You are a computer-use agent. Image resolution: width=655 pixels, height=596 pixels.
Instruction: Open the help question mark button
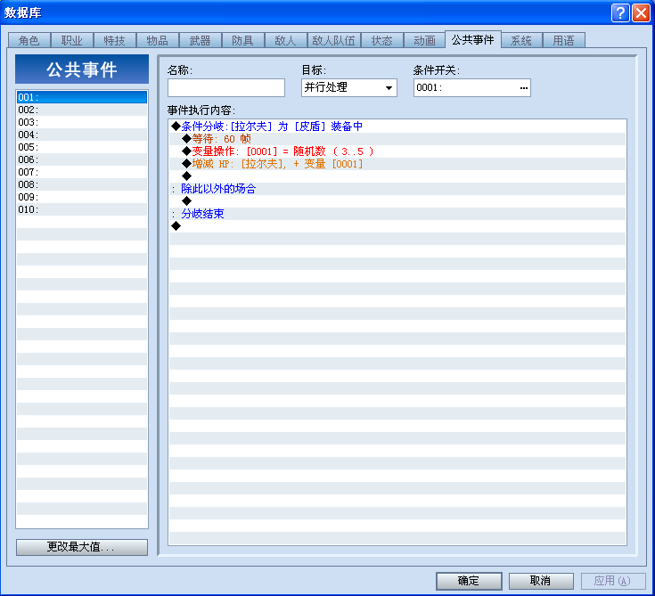click(621, 13)
